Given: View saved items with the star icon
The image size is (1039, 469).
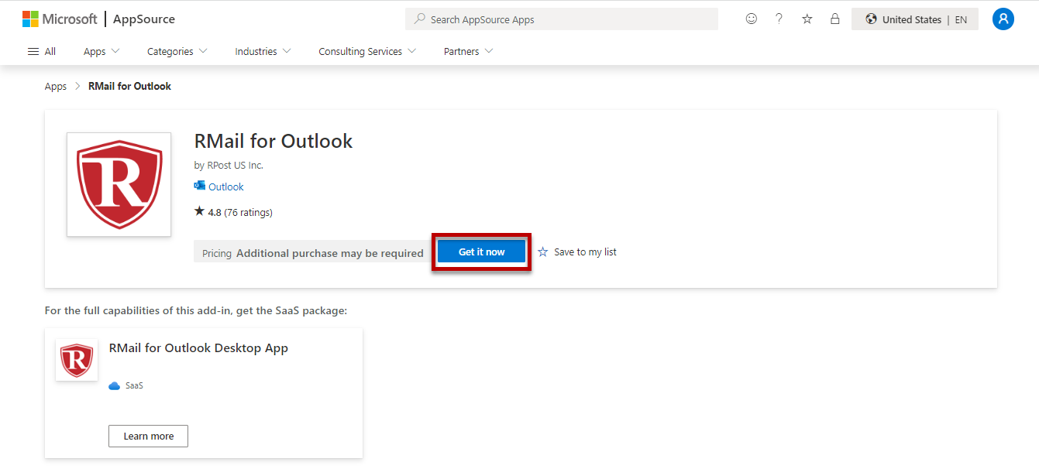Looking at the screenshot, I should point(807,18).
